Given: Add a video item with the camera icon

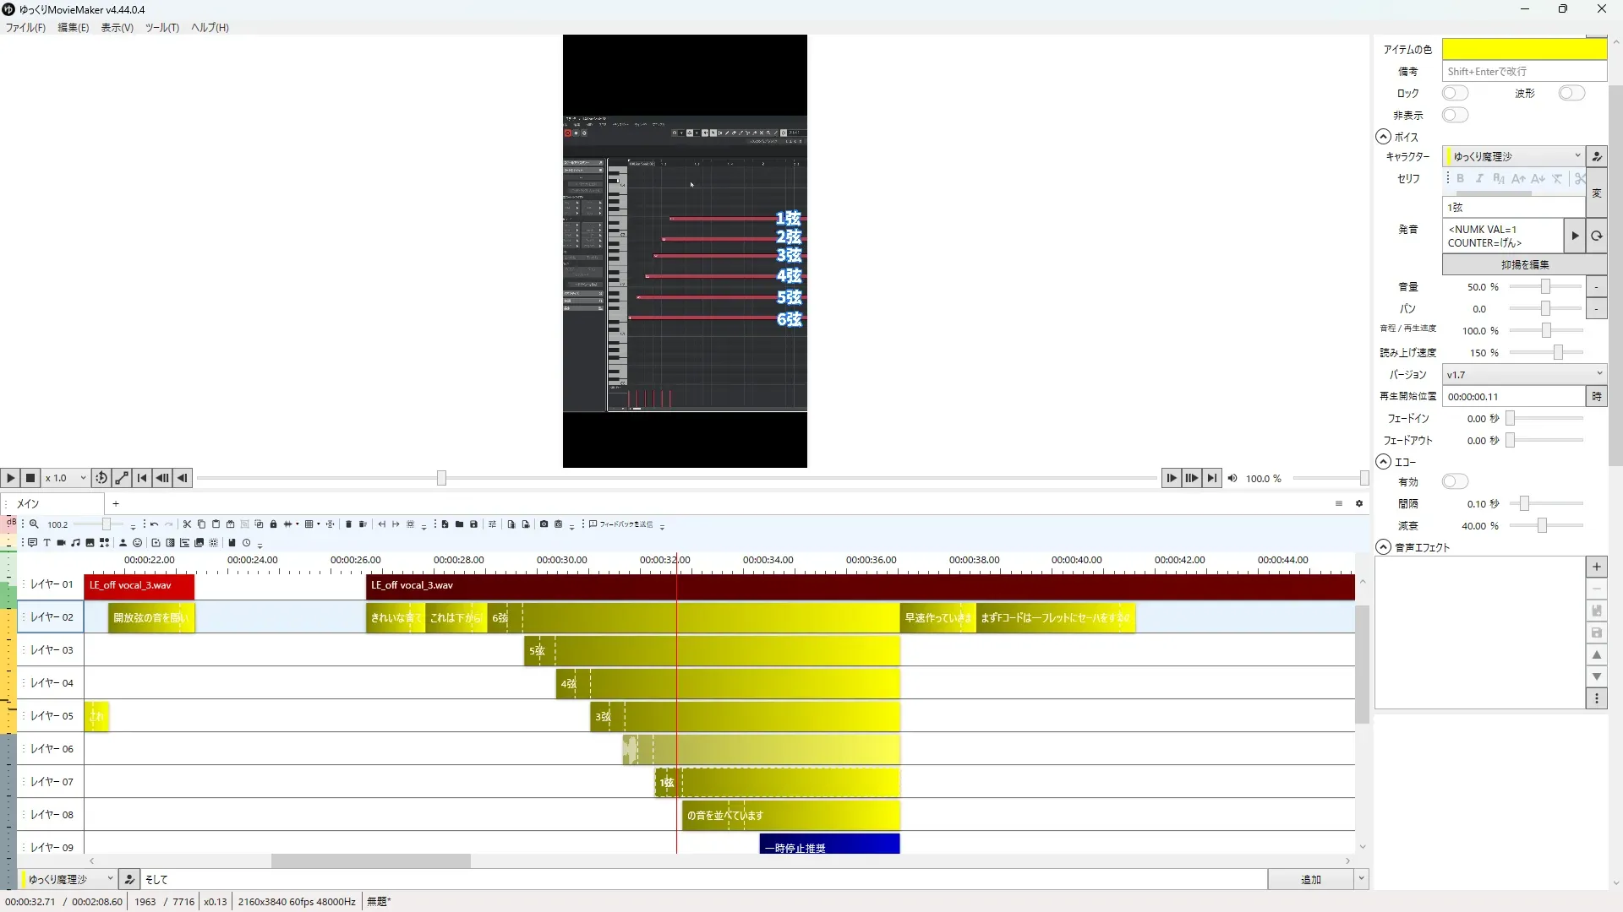Looking at the screenshot, I should click(x=61, y=543).
